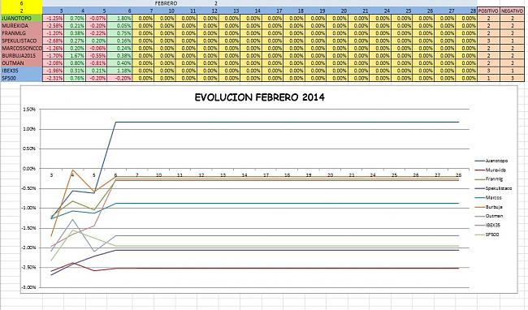The image size is (528, 310).
Task: Click the -2.08% cell in OUTMAN row
Action: point(53,62)
